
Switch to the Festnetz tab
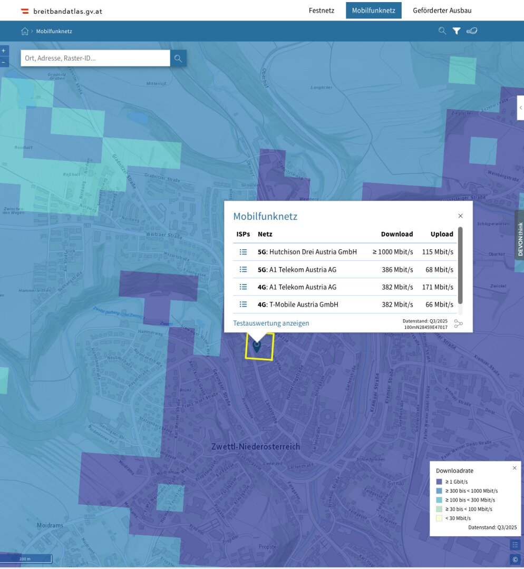coord(322,11)
